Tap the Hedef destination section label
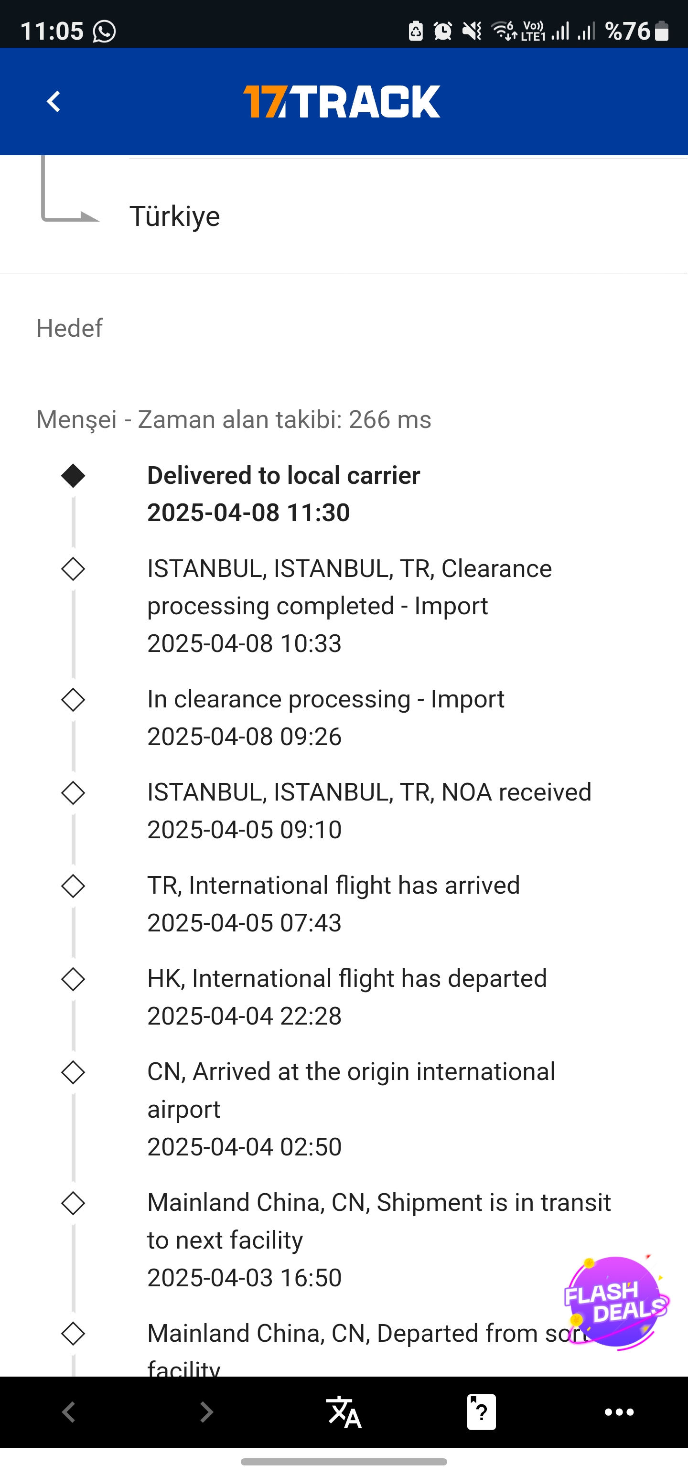 point(69,329)
